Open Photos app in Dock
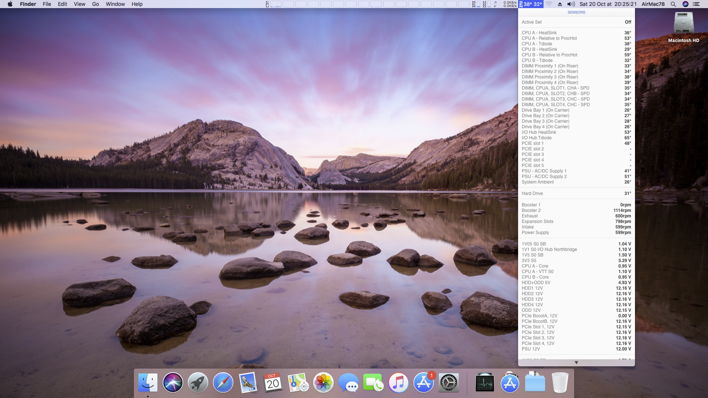708x398 pixels. click(x=323, y=383)
